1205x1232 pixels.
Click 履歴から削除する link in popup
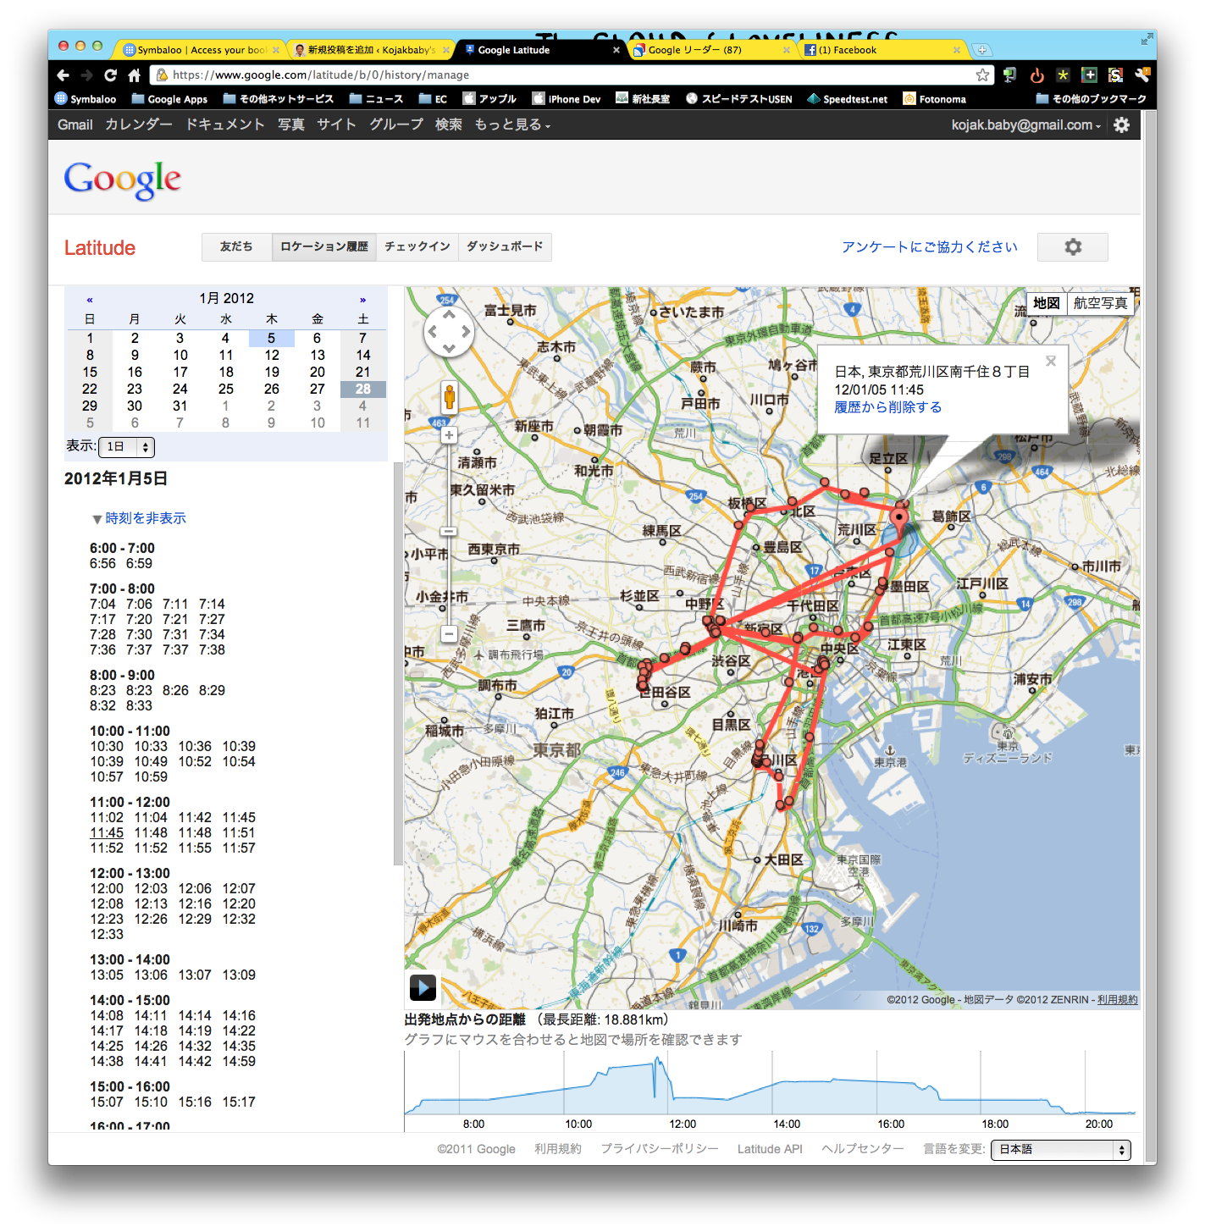(x=887, y=407)
